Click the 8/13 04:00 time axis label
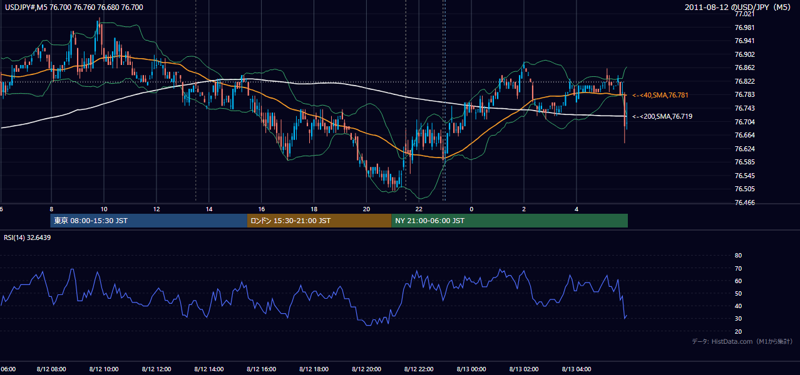Image resolution: width=800 pixels, height=375 pixels. (577, 369)
